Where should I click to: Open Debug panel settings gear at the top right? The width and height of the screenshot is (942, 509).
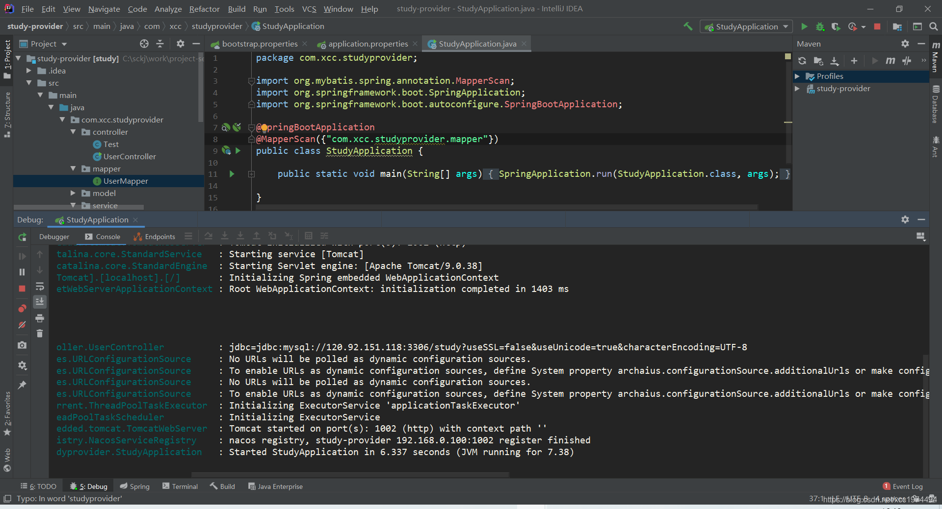pyautogui.click(x=905, y=219)
